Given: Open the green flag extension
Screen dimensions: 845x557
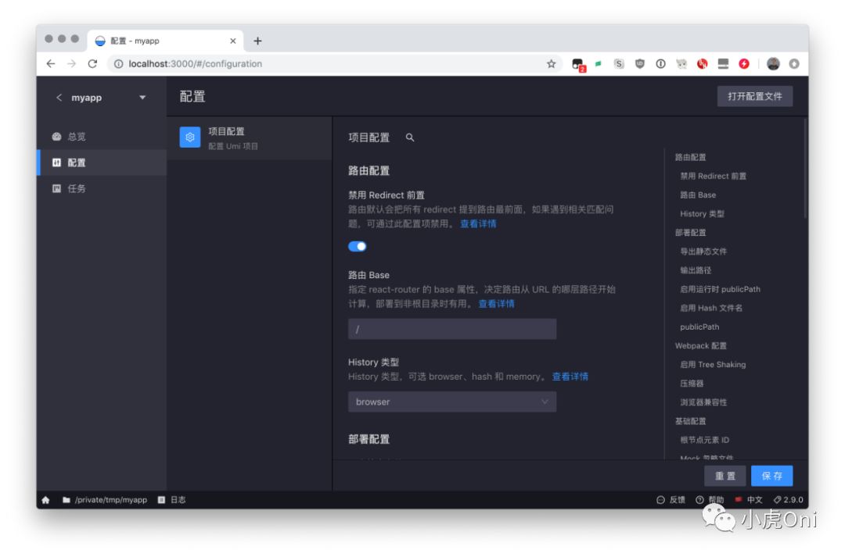Looking at the screenshot, I should coord(599,64).
